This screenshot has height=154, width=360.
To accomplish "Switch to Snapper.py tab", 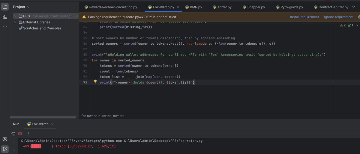I will pos(253,7).
